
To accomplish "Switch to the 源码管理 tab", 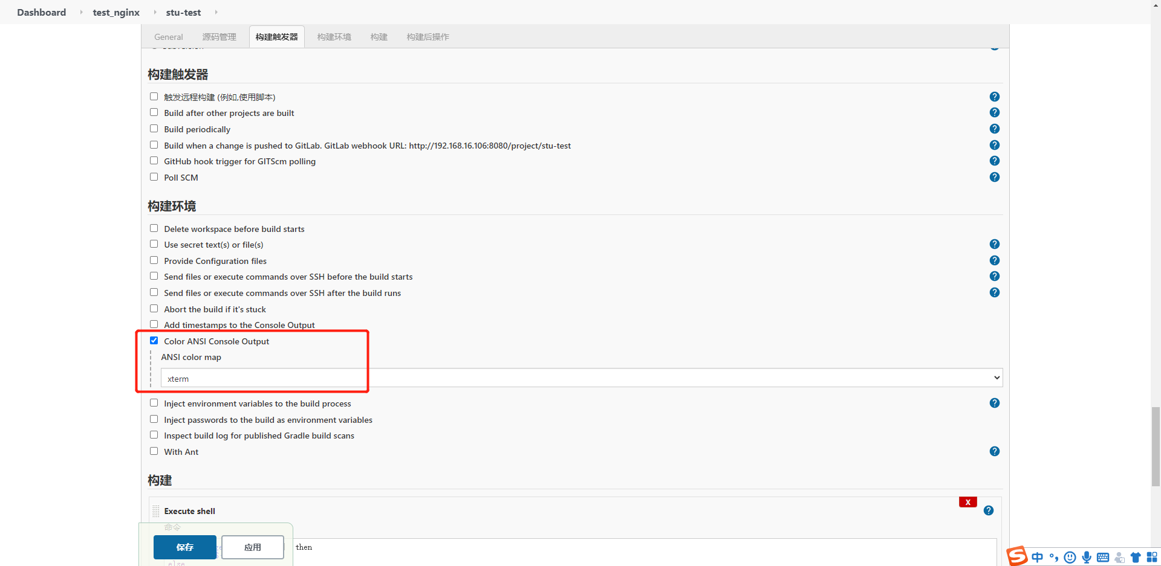I will point(219,37).
